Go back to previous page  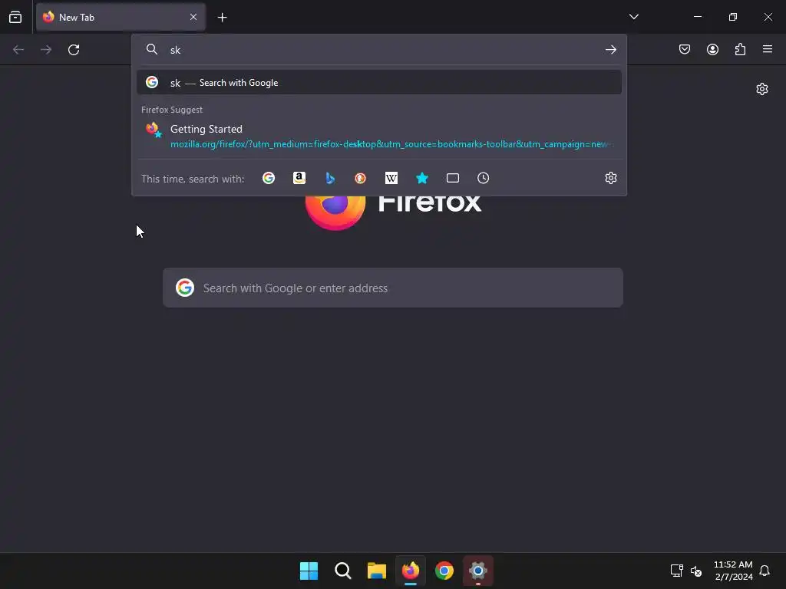[x=18, y=50]
